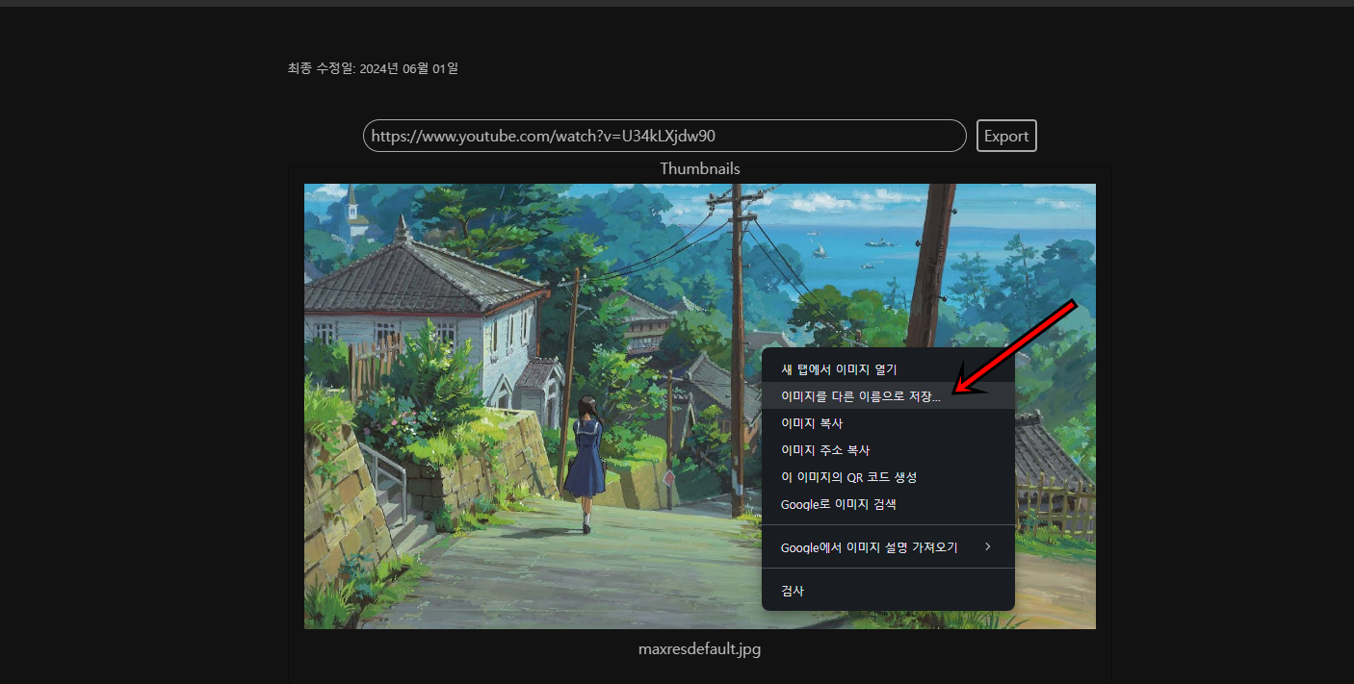The height and width of the screenshot is (684, 1354).
Task: Click the '최종 수정일: 2024년 06월 01일' date text
Action: pyautogui.click(x=373, y=68)
